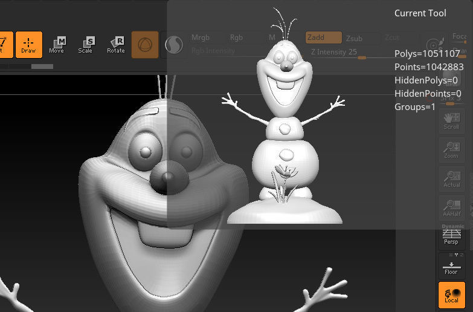Activate the Draw mode button

(x=28, y=44)
